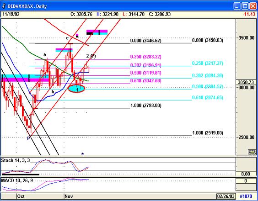Select the 0.382 (3196.94) retracement label
The width and height of the screenshot is (258, 201).
(x=146, y=65)
